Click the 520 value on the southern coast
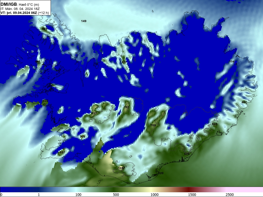Viewport: 263px width, 197px height. [x=161, y=173]
